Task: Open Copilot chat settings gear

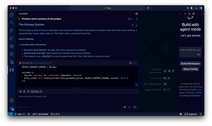Action: [x=194, y=14]
